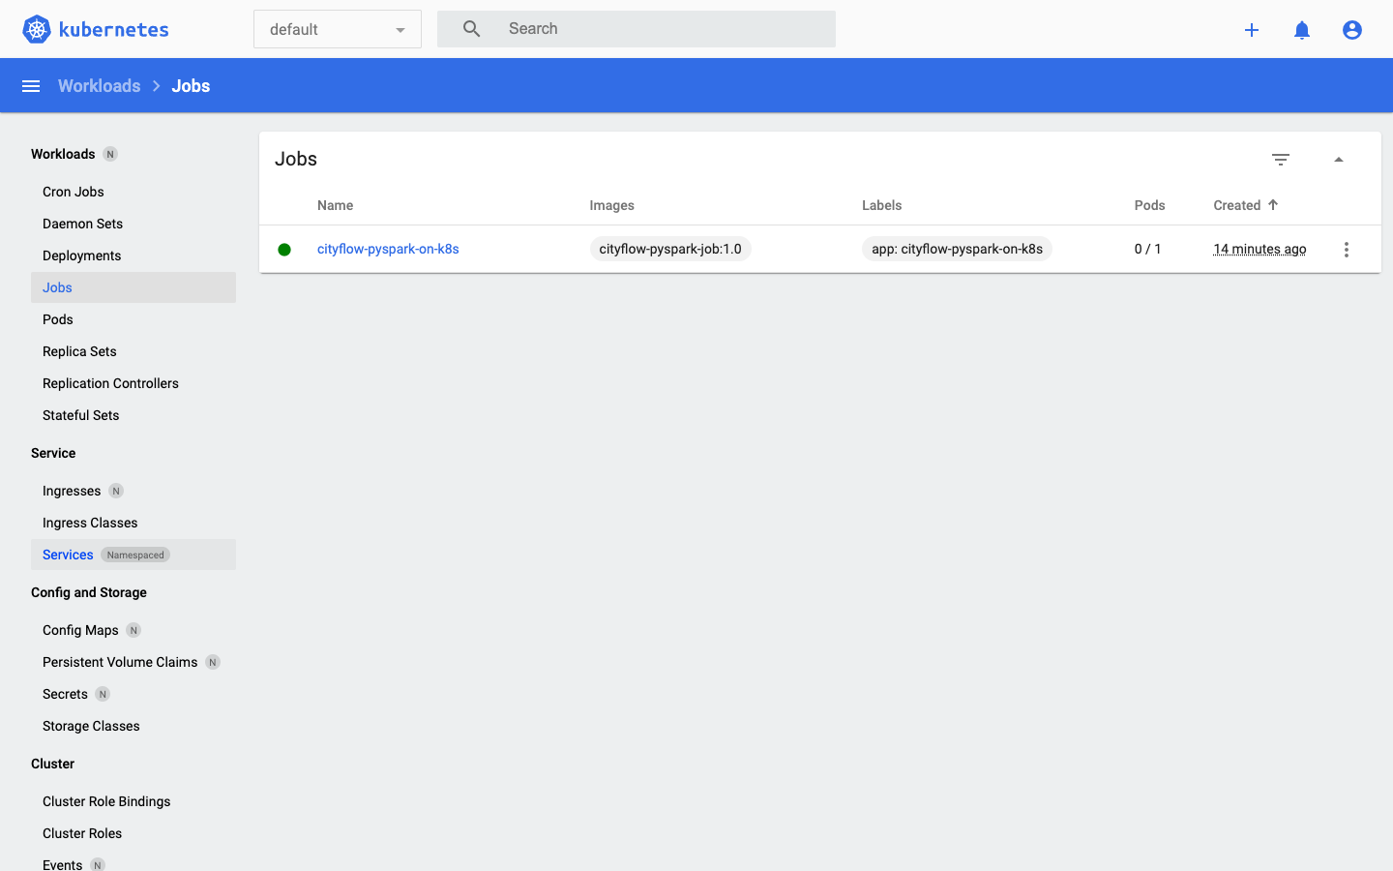Click the green job status indicator
Viewport: 1393px width, 871px height.
[x=284, y=250]
